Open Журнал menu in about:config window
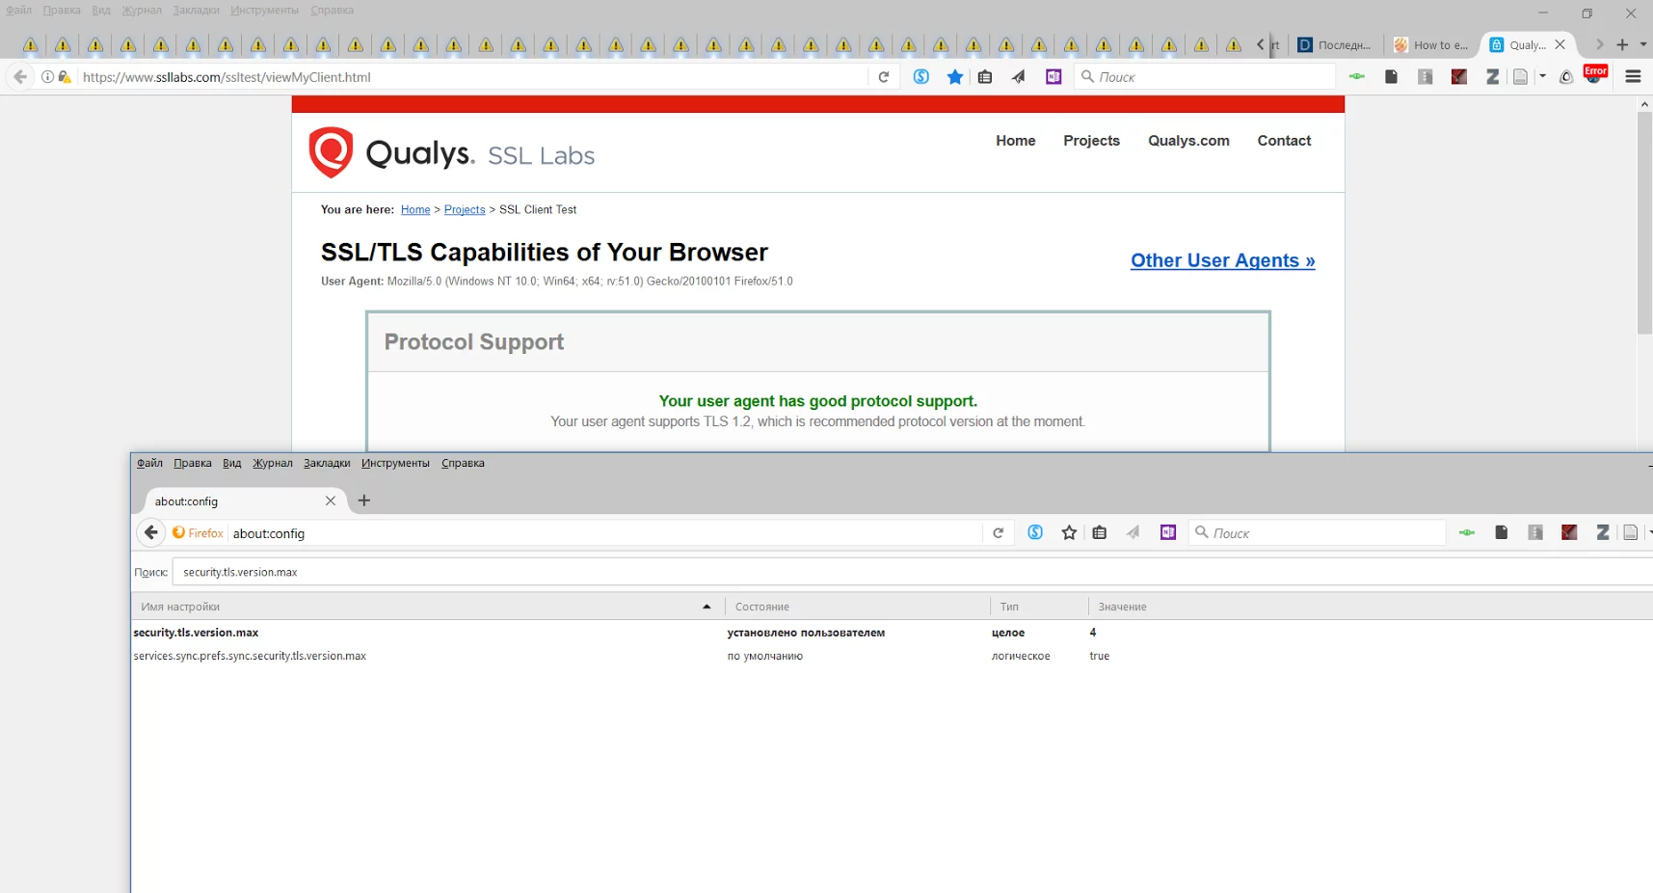 273,463
